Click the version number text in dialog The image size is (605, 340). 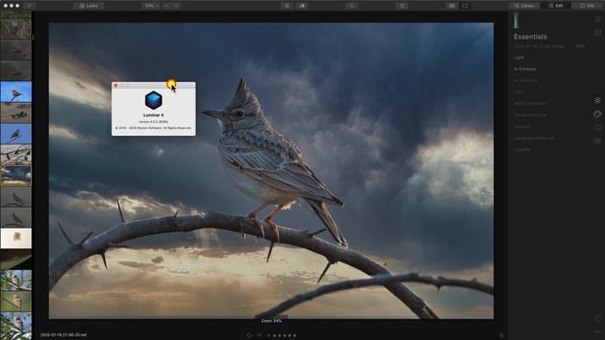click(x=153, y=122)
